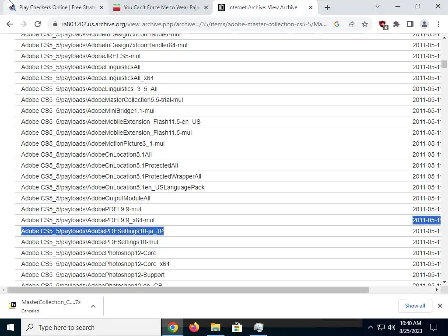Click the address bar URL field
The height and width of the screenshot is (336, 448).
click(194, 24)
